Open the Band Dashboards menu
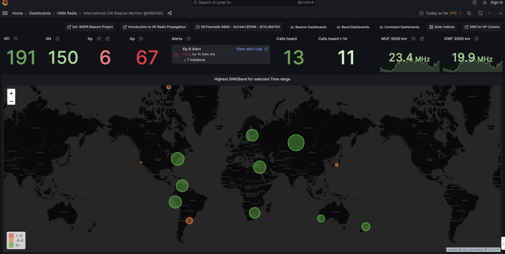The width and height of the screenshot is (505, 254). 352,27
